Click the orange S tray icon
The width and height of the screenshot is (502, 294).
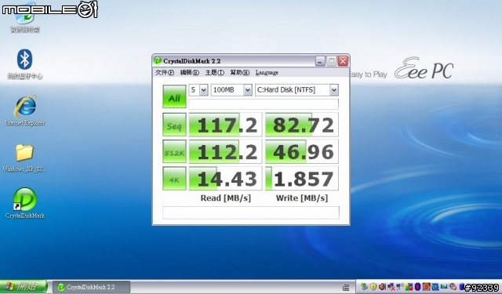[427, 286]
